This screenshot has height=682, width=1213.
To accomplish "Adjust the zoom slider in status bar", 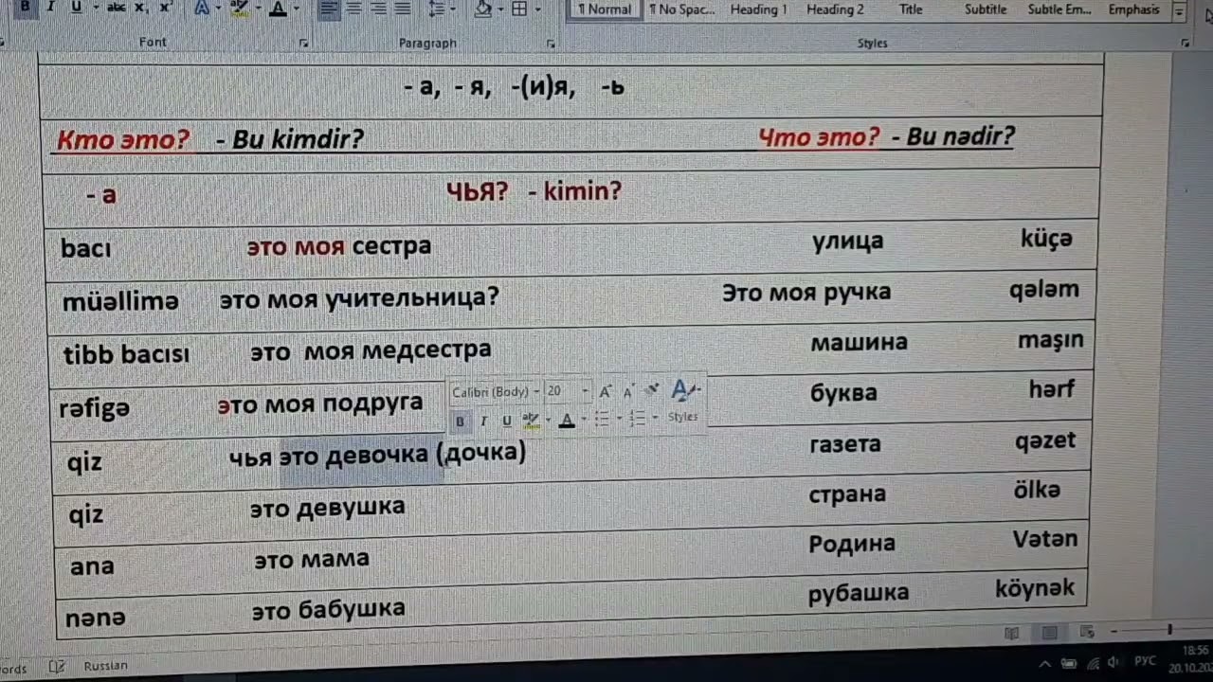I will click(x=1169, y=630).
